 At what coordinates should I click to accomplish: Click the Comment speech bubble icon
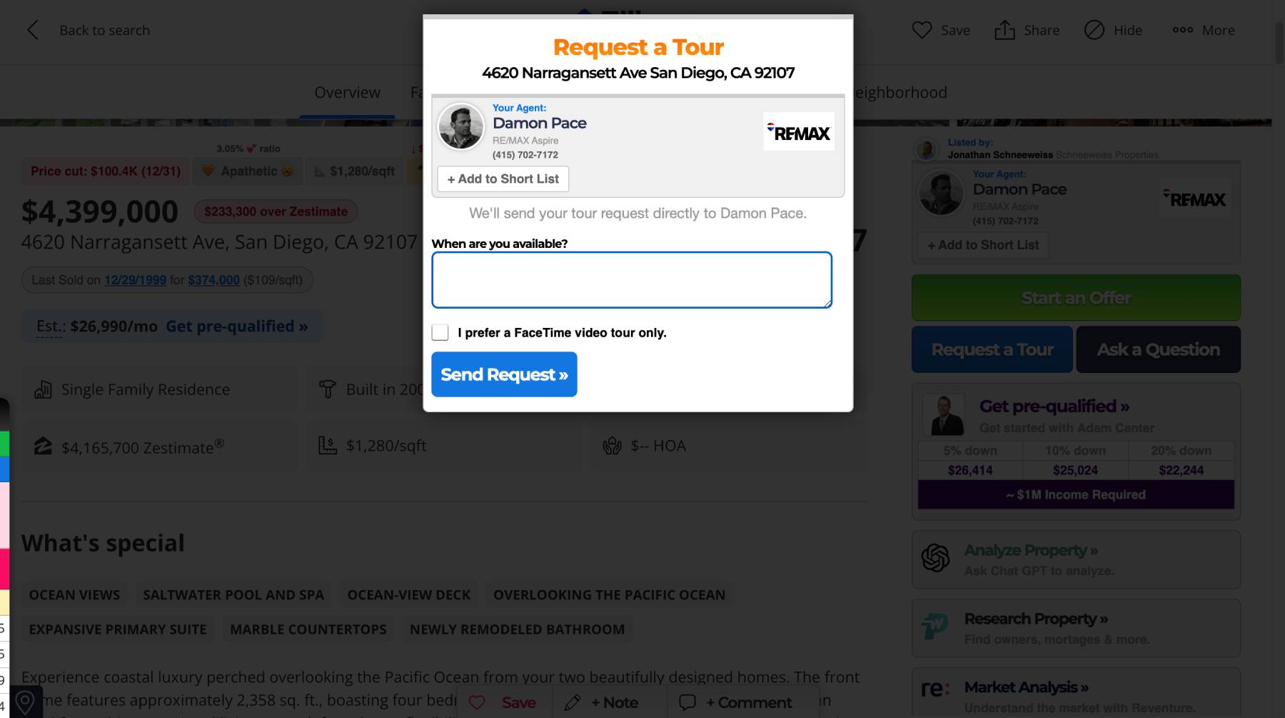coord(687,703)
